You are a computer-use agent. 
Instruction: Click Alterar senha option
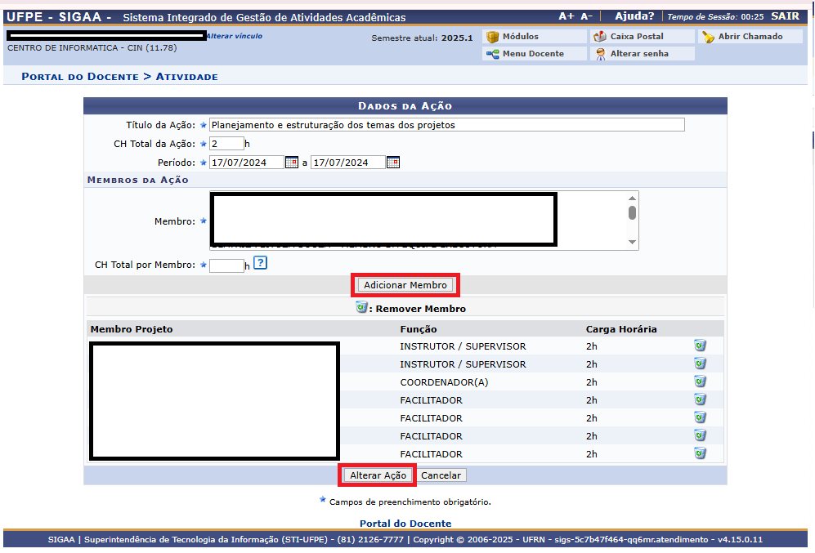point(638,54)
